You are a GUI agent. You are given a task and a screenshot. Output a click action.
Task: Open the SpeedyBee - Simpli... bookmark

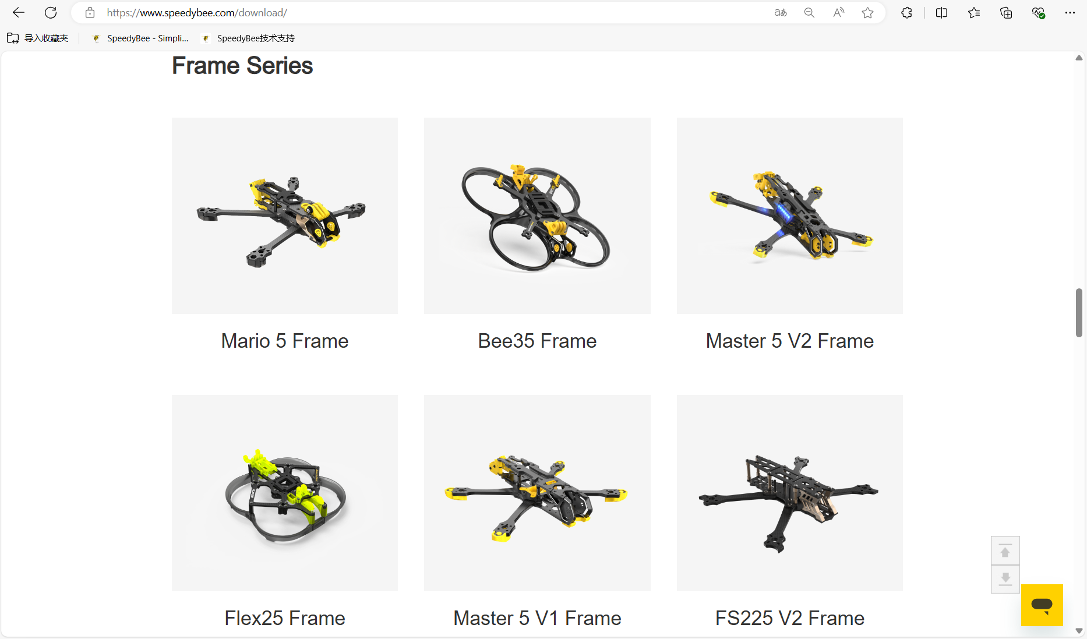141,38
